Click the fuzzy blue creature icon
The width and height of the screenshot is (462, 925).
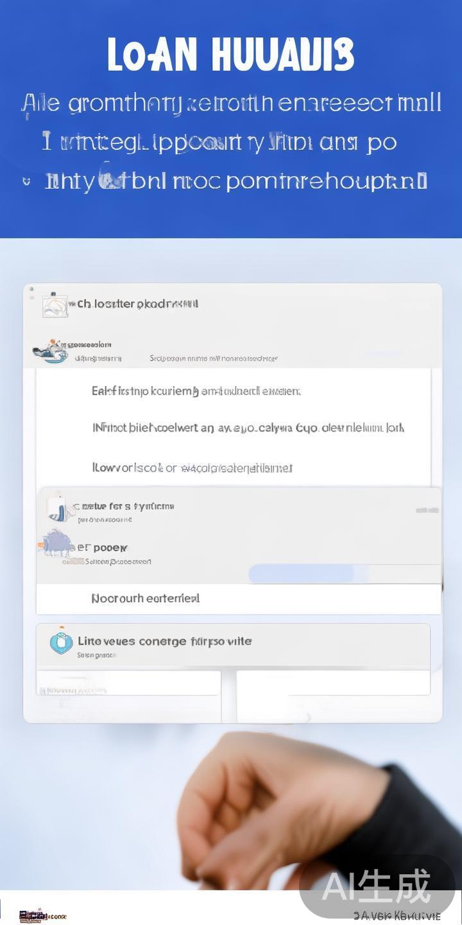click(56, 543)
